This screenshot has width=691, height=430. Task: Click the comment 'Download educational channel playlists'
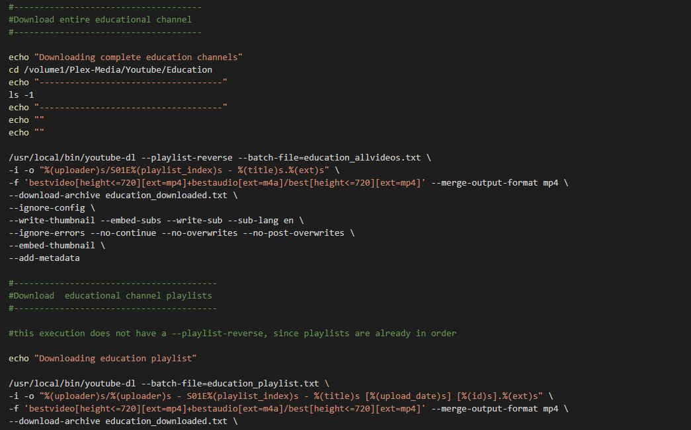[110, 295]
